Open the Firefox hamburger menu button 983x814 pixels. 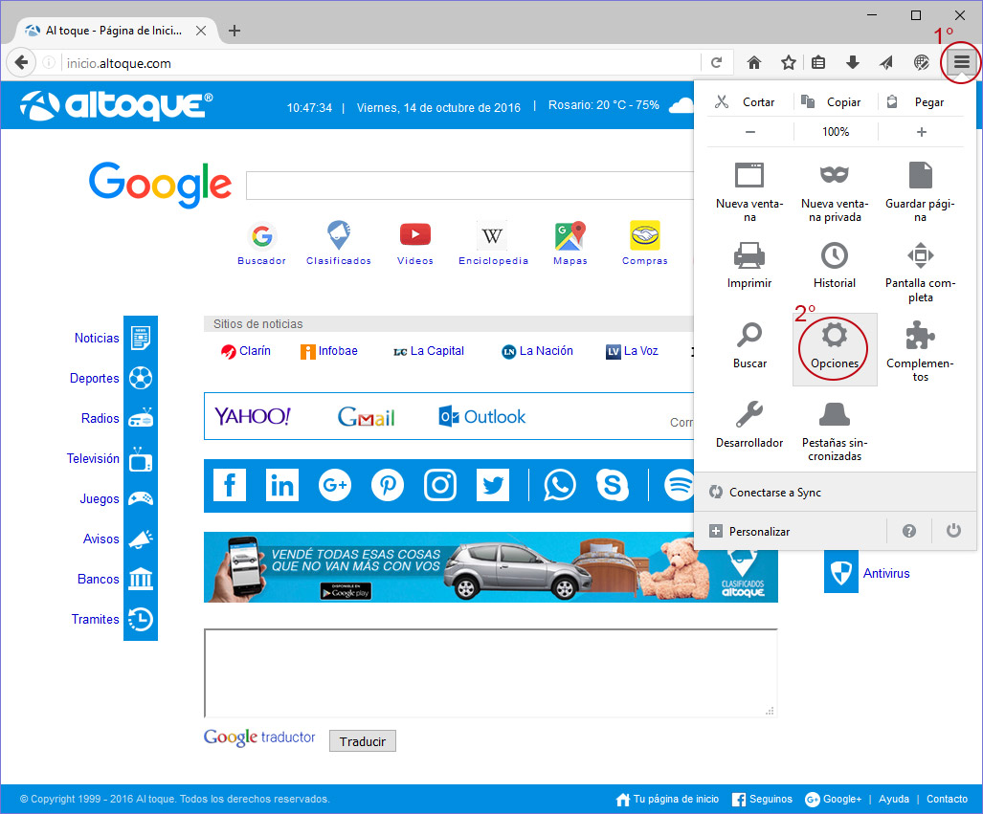click(962, 62)
